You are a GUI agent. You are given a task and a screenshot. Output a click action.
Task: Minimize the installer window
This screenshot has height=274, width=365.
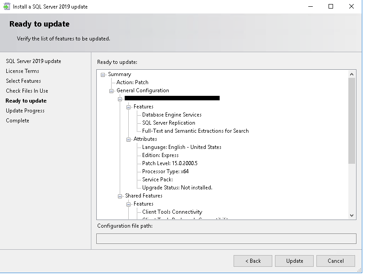tap(310, 6)
